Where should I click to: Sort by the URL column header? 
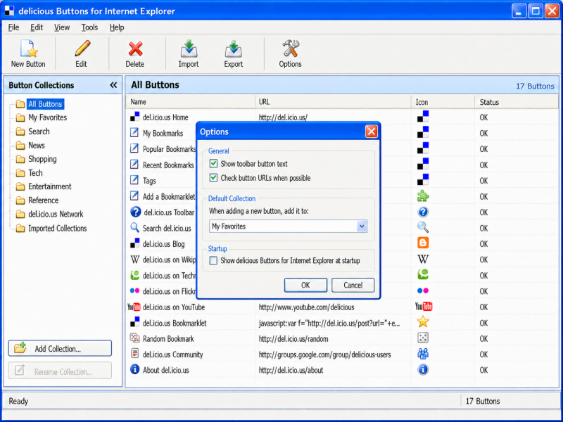pyautogui.click(x=333, y=102)
